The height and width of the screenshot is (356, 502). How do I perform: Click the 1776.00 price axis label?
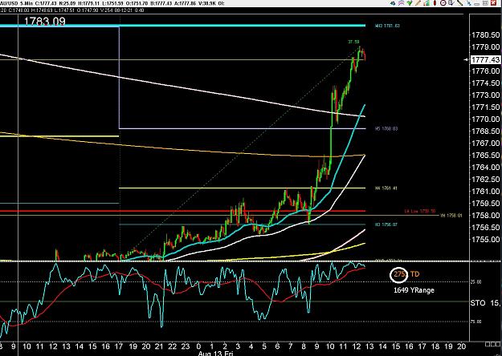point(485,71)
